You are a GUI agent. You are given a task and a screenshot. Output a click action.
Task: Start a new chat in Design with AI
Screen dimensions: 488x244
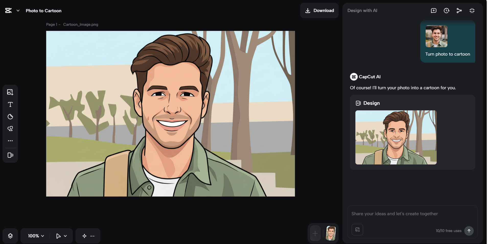[434, 10]
